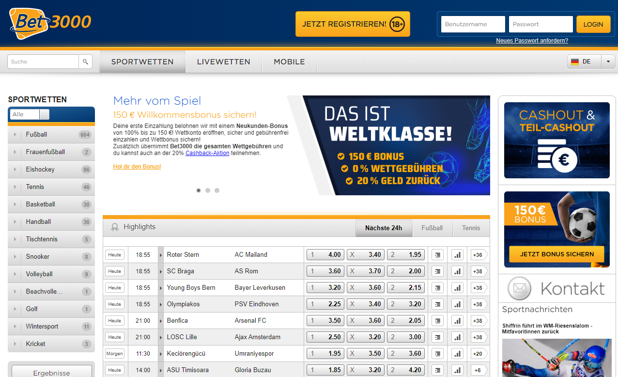Bet on Arsenal FC win at 2.05
The height and width of the screenshot is (377, 618).
click(406, 321)
